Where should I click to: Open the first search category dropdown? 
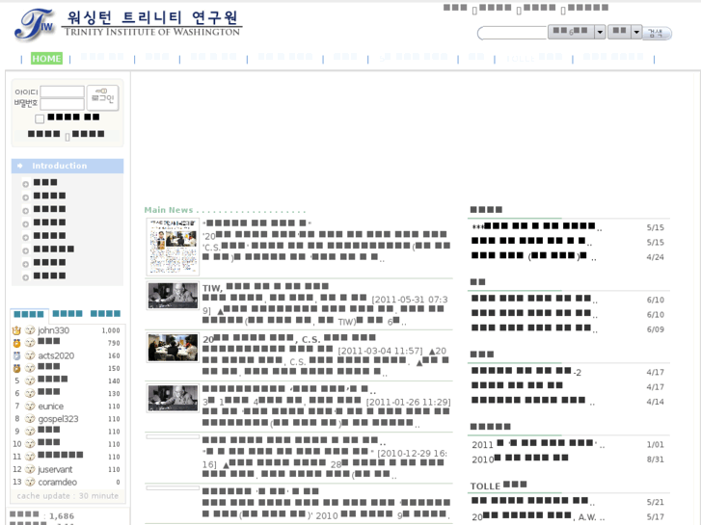[577, 32]
